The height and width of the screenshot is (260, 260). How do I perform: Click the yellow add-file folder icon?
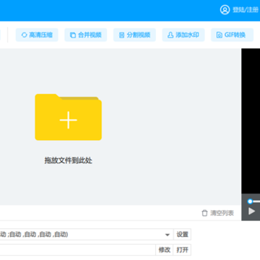click(x=69, y=117)
